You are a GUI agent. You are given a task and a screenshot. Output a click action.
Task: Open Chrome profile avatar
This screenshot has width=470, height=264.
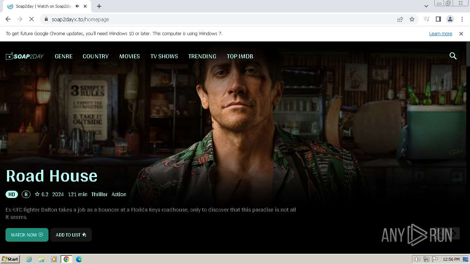tap(450, 19)
